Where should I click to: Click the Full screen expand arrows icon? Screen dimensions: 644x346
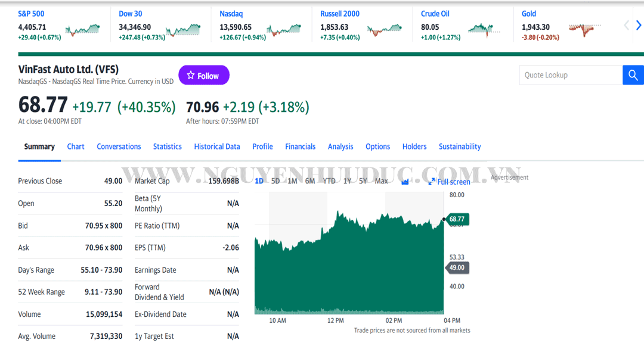[x=431, y=182]
